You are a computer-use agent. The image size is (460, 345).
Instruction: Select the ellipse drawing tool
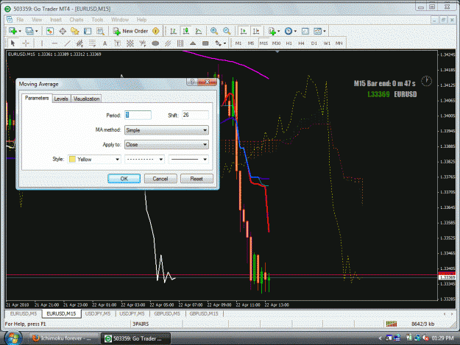[x=155, y=43]
